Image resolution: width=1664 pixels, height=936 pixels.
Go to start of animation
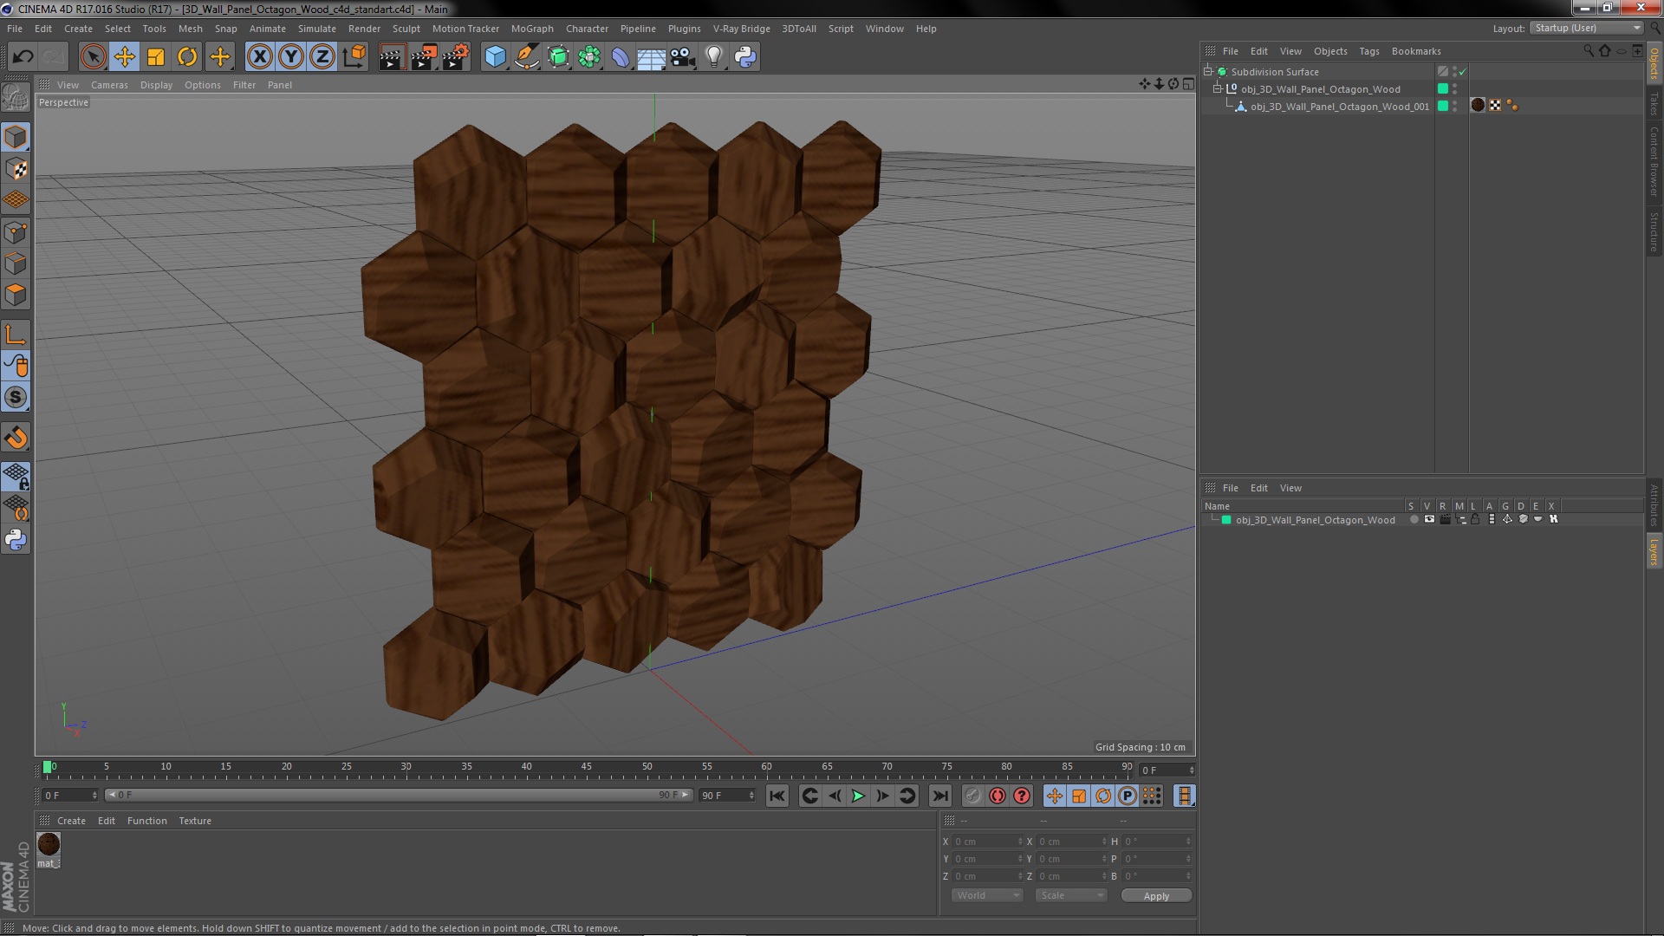point(777,796)
